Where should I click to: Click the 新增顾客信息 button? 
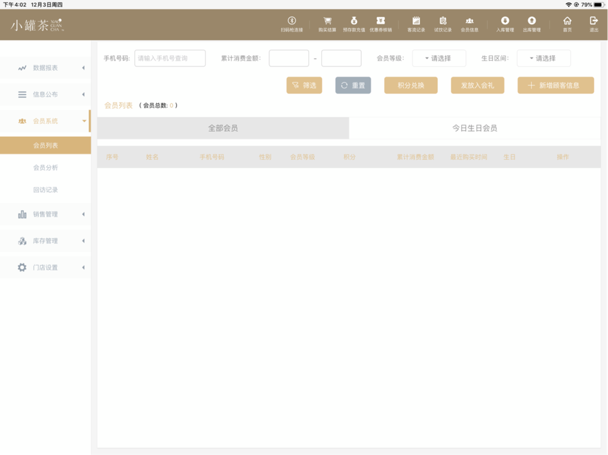click(x=556, y=85)
